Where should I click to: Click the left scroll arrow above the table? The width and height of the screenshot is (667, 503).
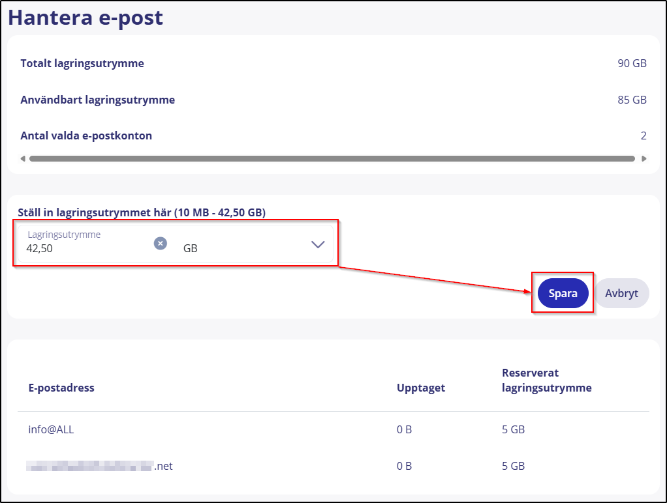(x=22, y=158)
